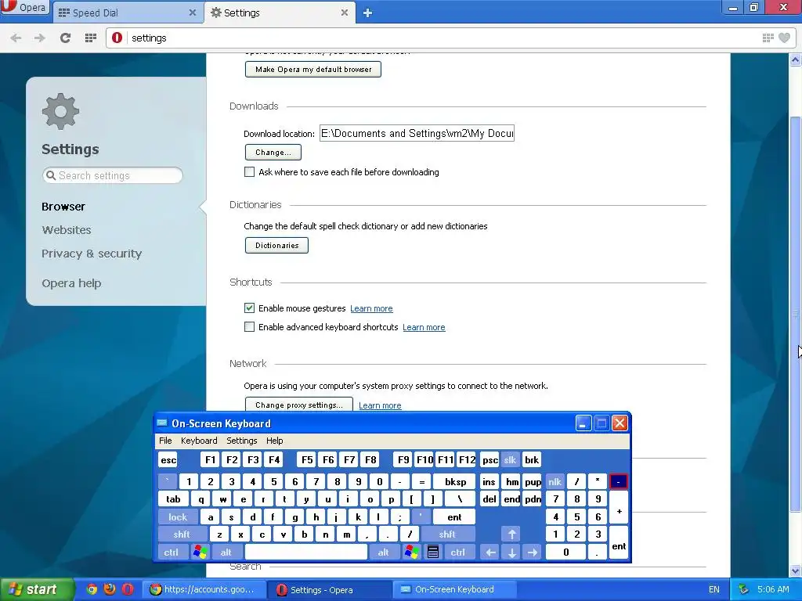Open Learn more for mouse gestures
This screenshot has width=802, height=601.
(371, 308)
